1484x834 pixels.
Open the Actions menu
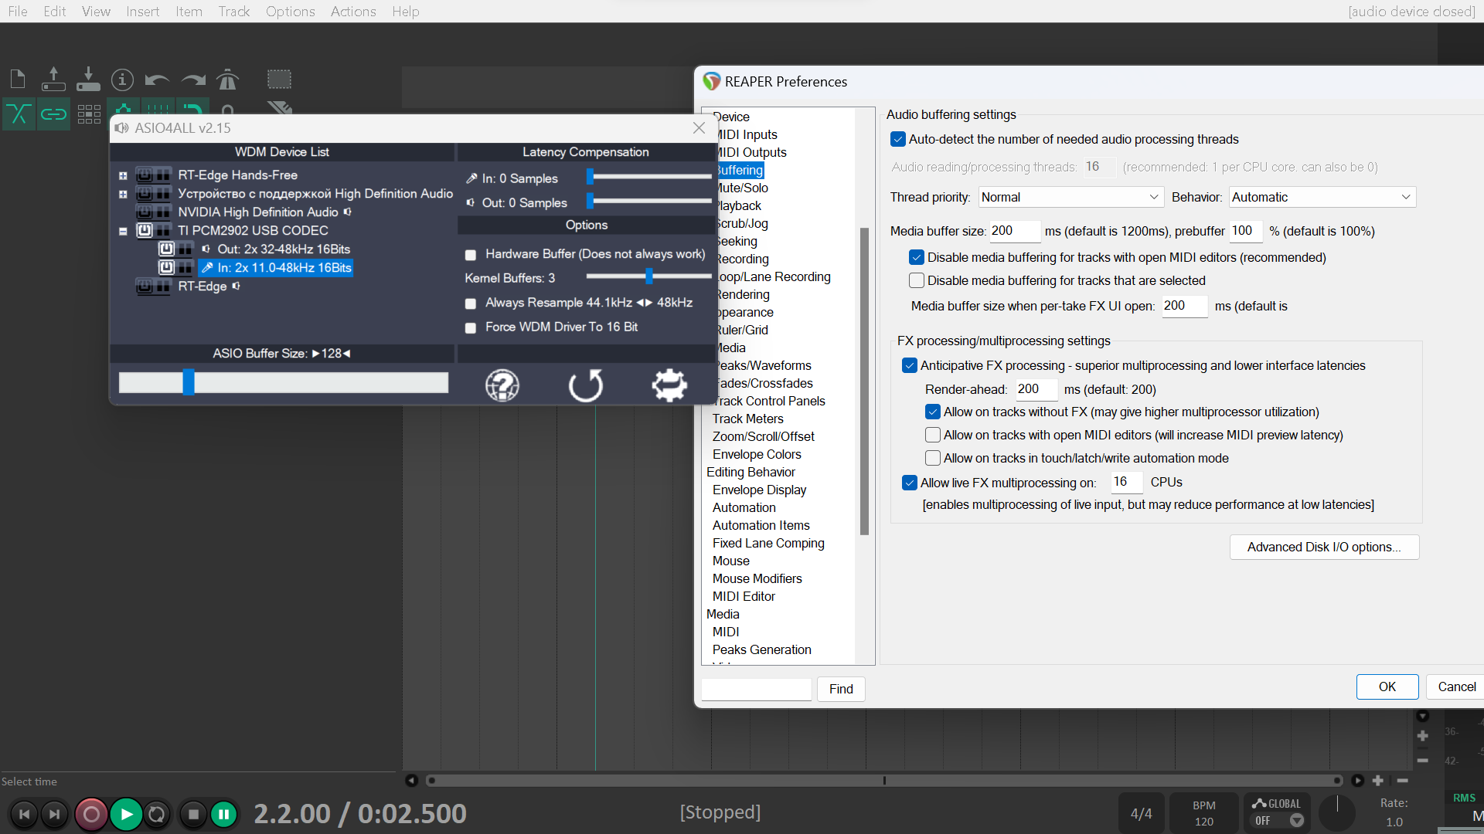[353, 12]
